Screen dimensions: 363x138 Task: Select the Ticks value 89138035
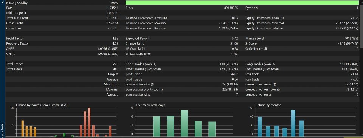click(231, 8)
